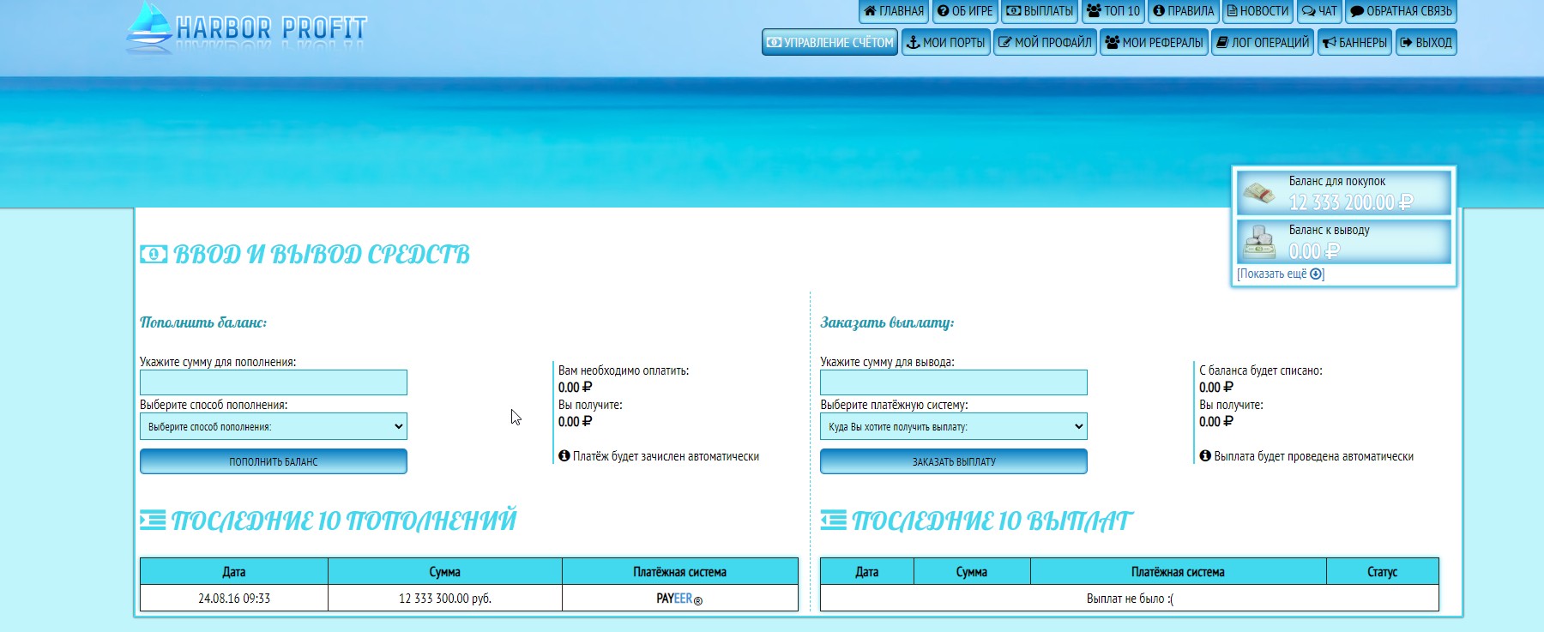Open ЛОГ ОПЕРАЦИЙ operations log
Screen dimensions: 1544x632
pyautogui.click(x=1263, y=42)
